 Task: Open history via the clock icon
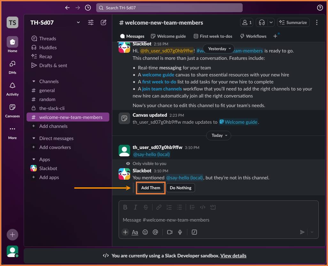(x=88, y=8)
